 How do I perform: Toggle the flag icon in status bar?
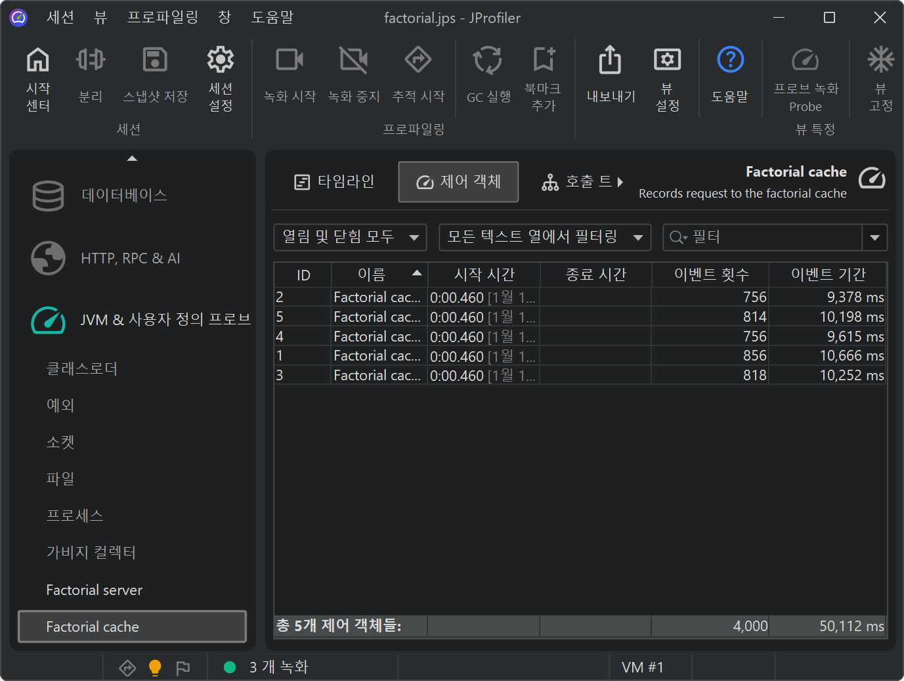tap(183, 668)
